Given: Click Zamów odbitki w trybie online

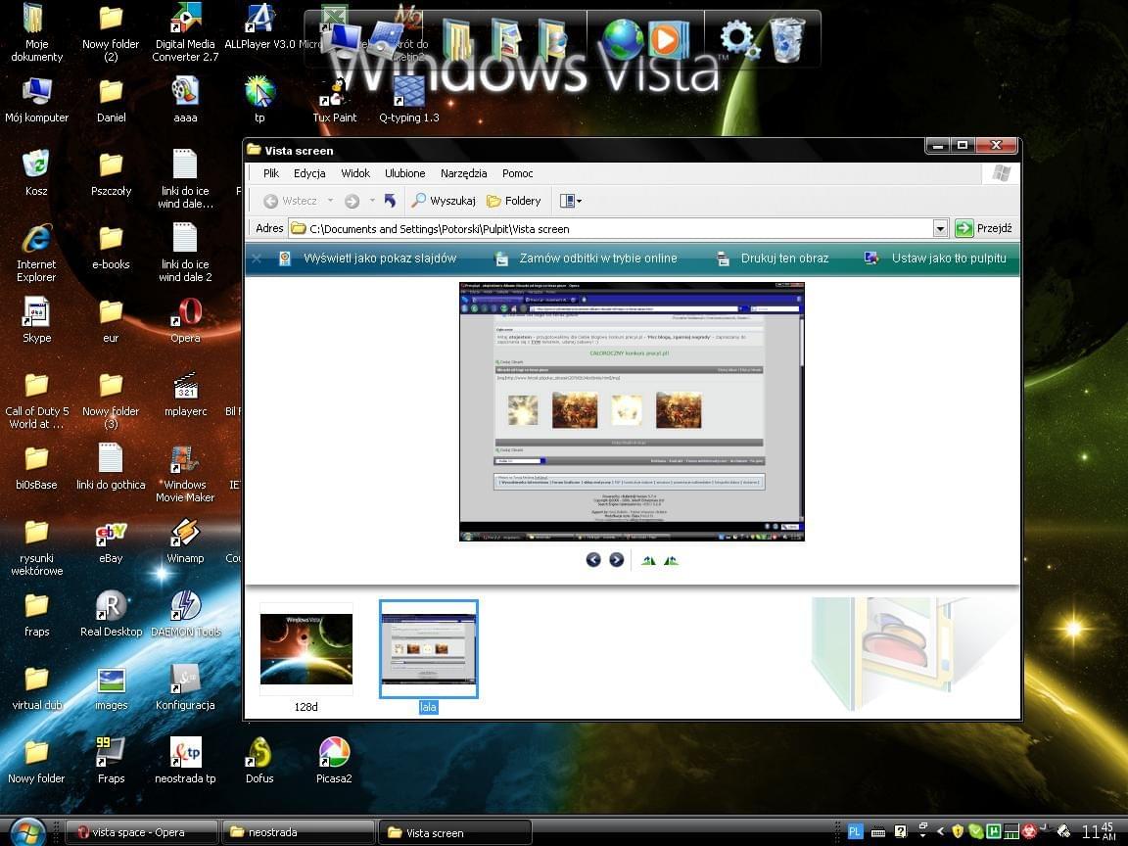Looking at the screenshot, I should click(x=587, y=258).
